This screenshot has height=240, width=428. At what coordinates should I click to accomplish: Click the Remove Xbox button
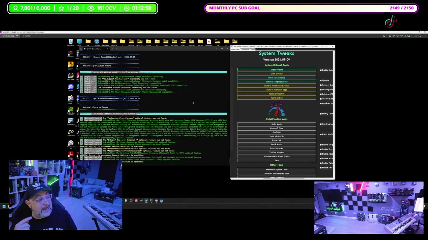pyautogui.click(x=277, y=98)
